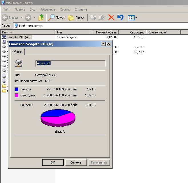Click the Seagate 2TB (A:) drive icon
The height and width of the screenshot is (183, 188).
click(x=4, y=37)
